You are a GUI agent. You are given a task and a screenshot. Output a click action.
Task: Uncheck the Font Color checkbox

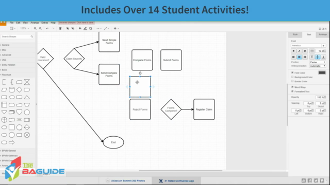pyautogui.click(x=292, y=72)
